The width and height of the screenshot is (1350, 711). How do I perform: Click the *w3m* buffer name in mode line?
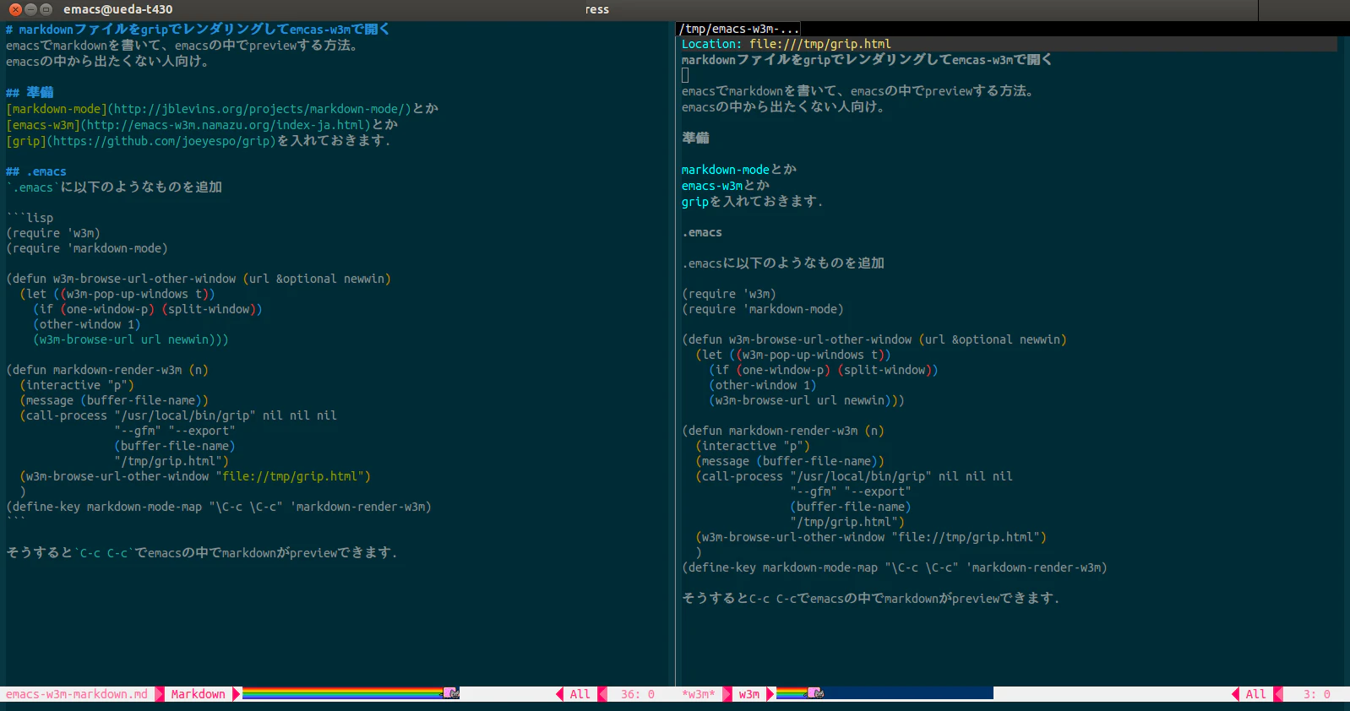point(699,694)
